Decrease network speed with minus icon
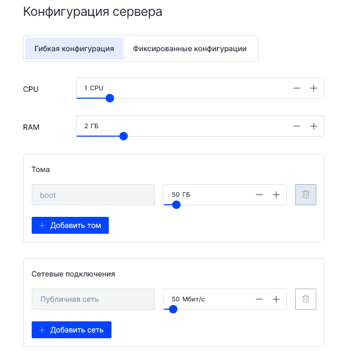338x353 pixels. point(259,299)
